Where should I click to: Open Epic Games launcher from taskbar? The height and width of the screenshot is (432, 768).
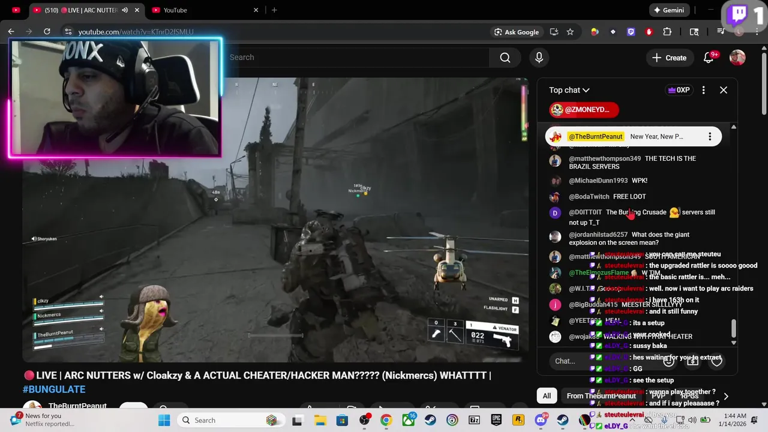pos(496,420)
